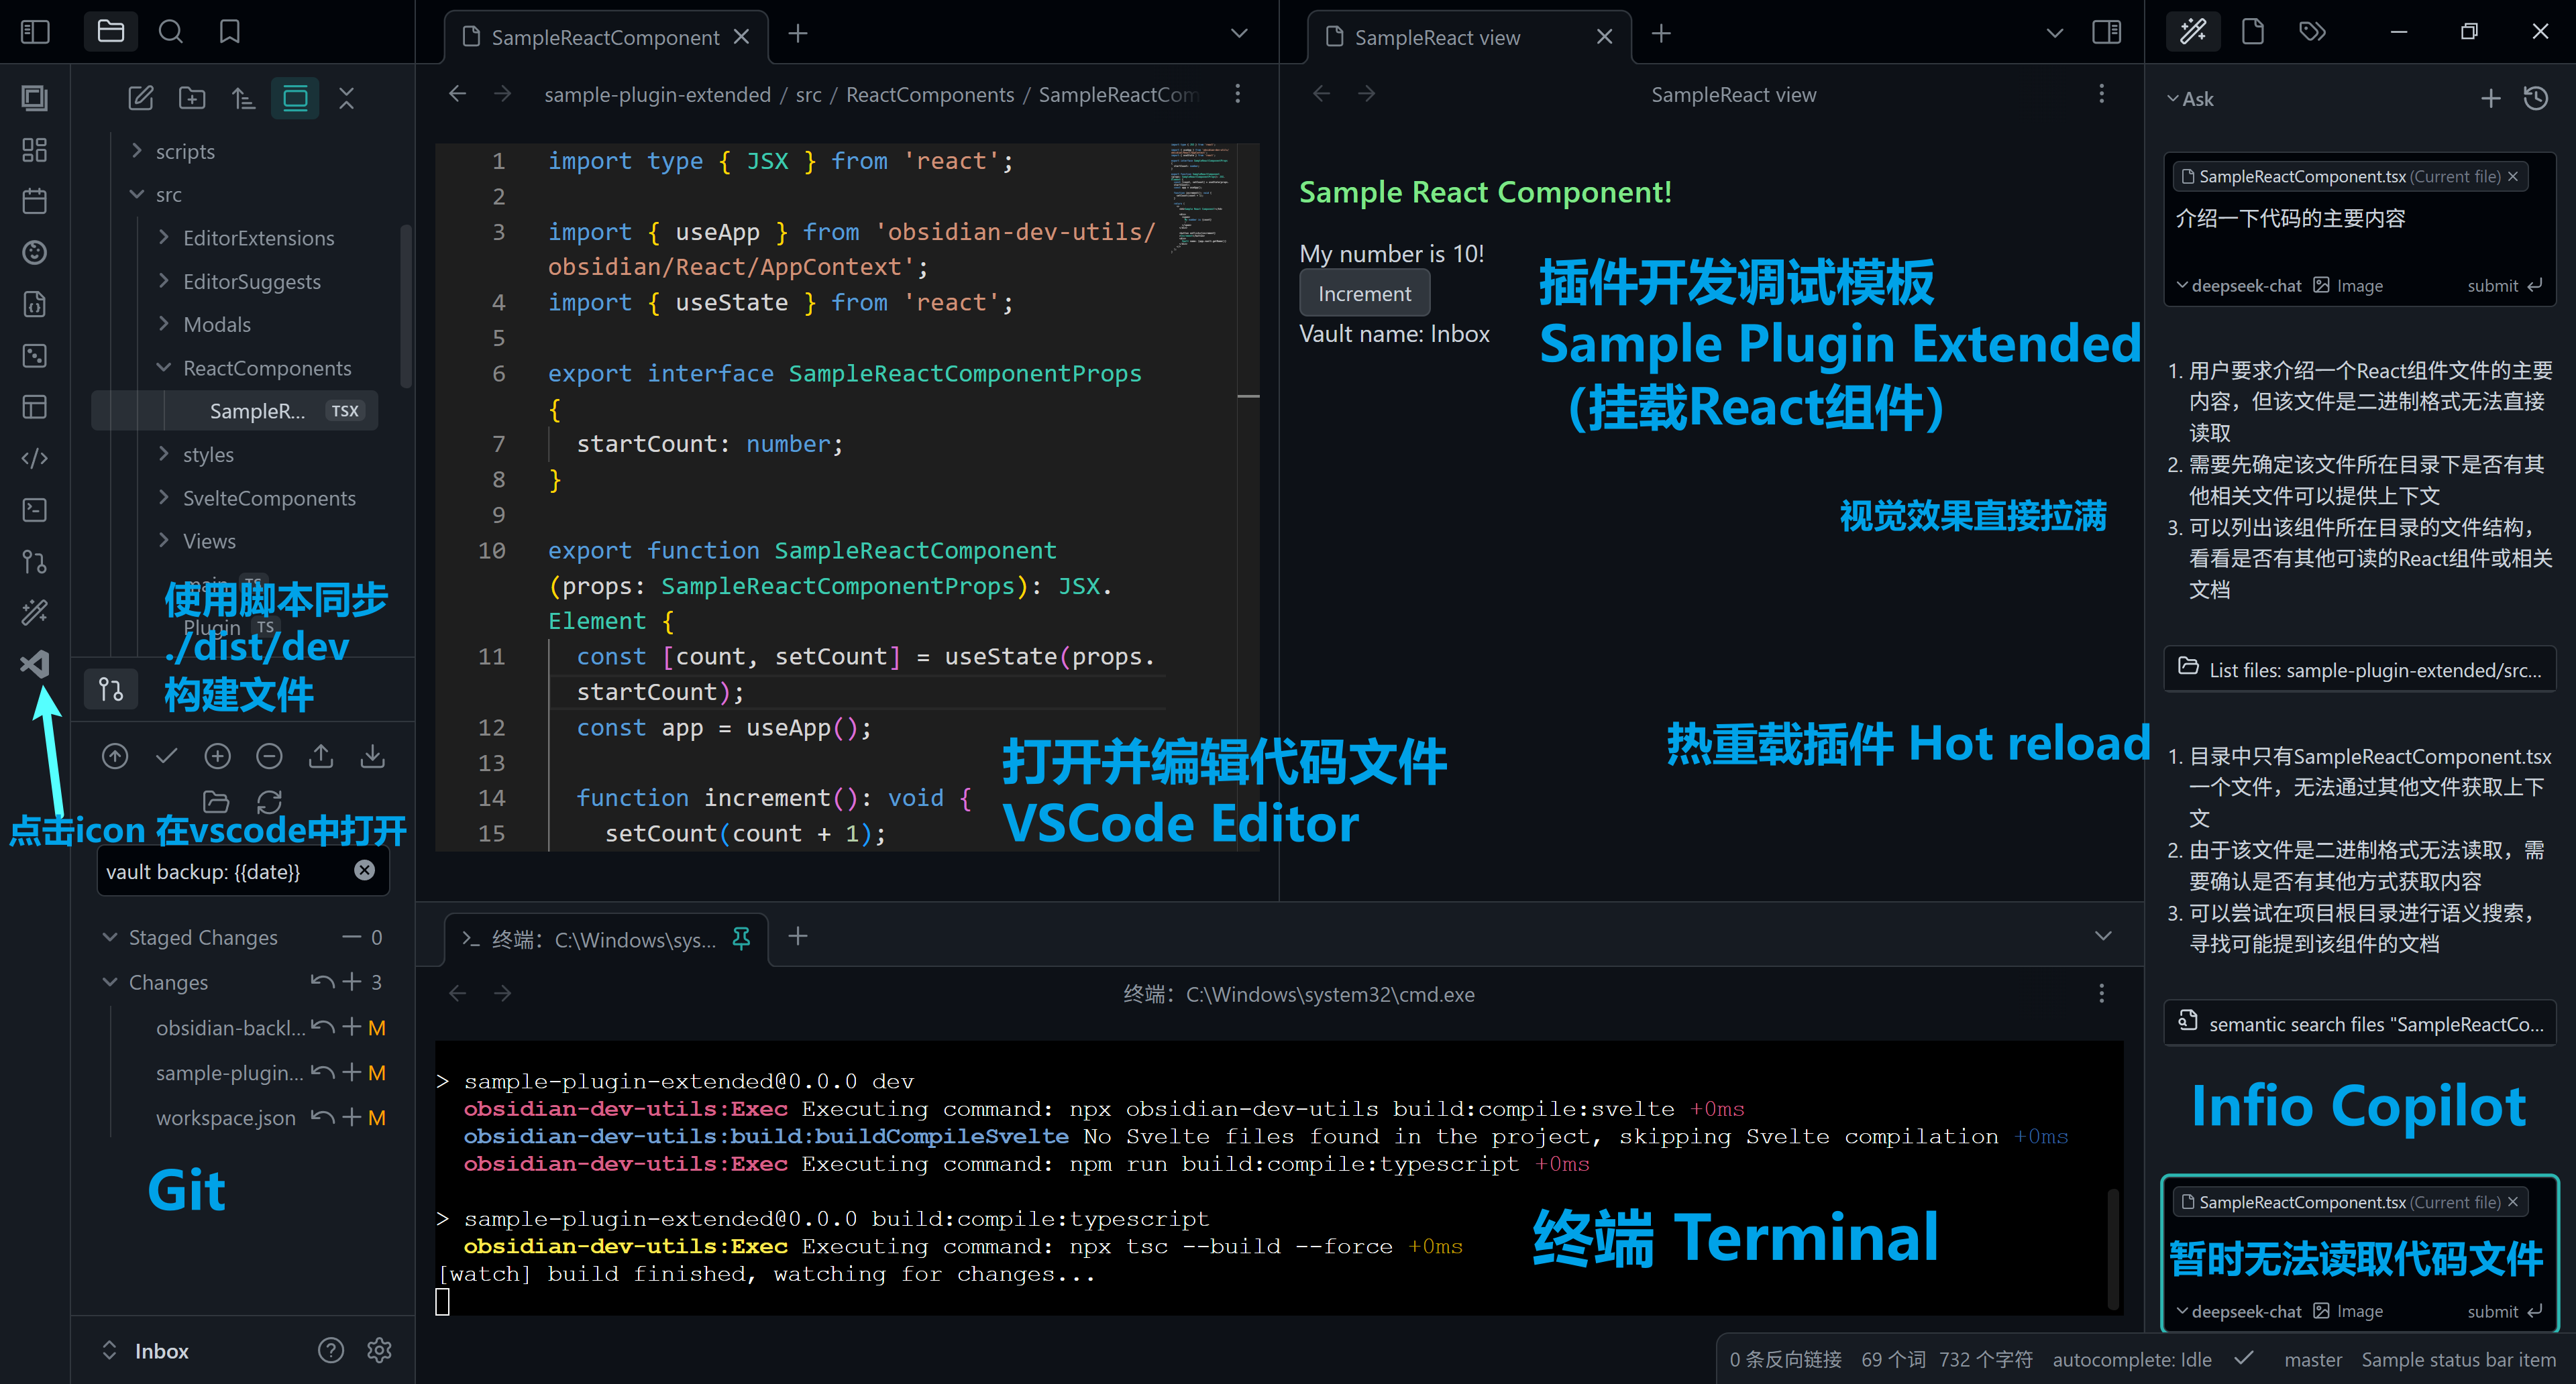Image resolution: width=2576 pixels, height=1384 pixels.
Task: Collapse all folders in file explorer
Action: click(346, 98)
